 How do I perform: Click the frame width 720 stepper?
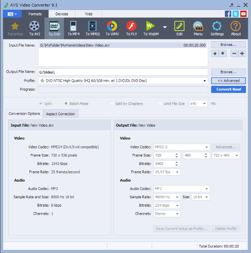click(176, 155)
